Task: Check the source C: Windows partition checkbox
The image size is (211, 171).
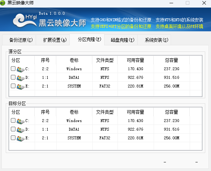Action: pos(13,69)
